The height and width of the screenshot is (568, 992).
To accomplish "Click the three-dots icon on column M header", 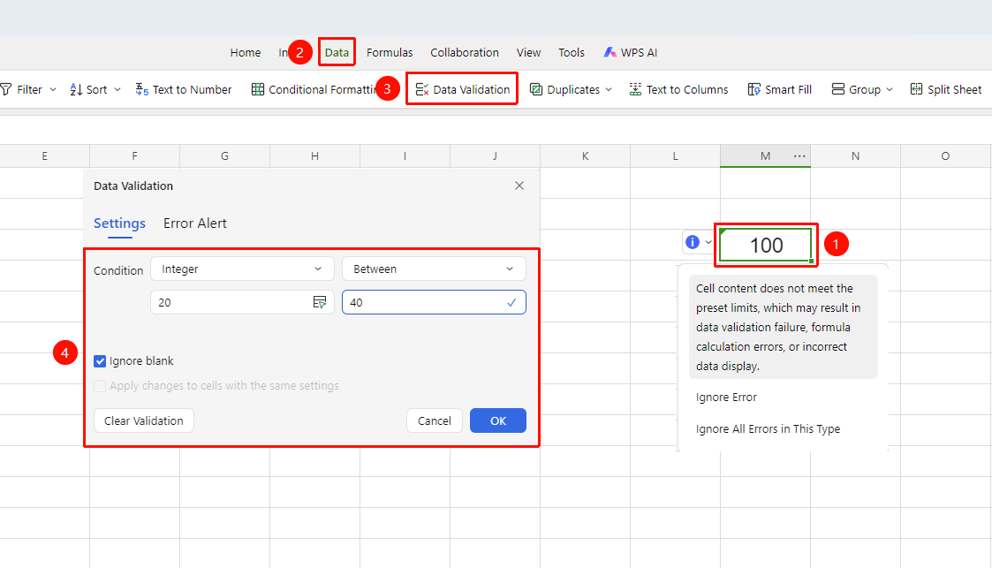I will (799, 155).
